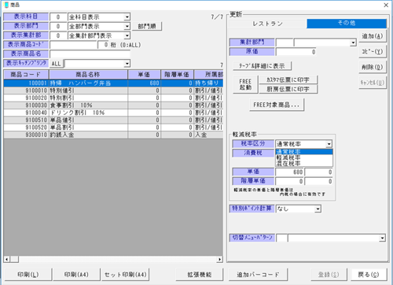Image resolution: width=393 pixels, height=285 pixels.
Task: Click the 削除(D) button
Action: 373,67
